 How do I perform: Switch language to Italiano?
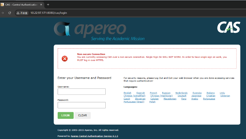(211, 93)
